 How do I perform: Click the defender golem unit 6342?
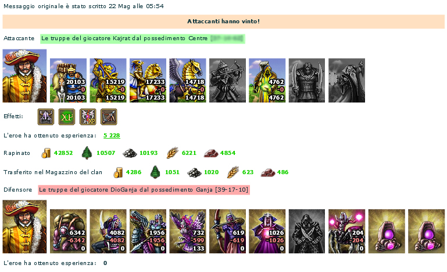click(69, 231)
